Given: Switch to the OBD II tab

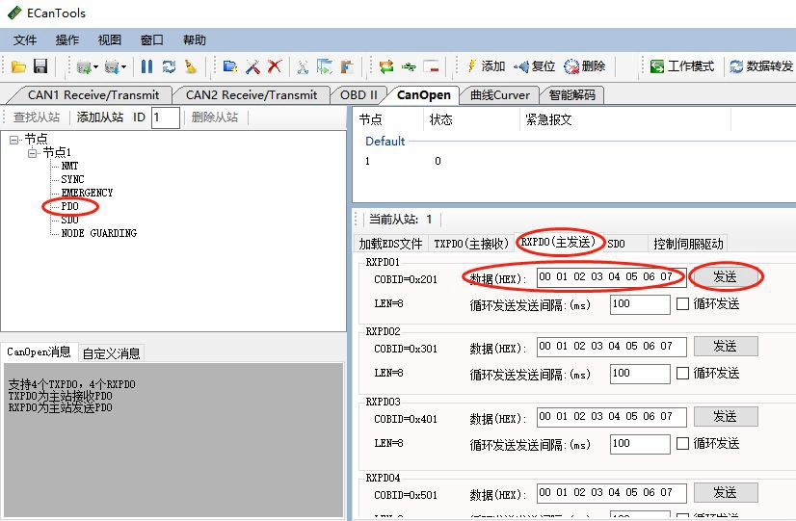Looking at the screenshot, I should click(359, 94).
